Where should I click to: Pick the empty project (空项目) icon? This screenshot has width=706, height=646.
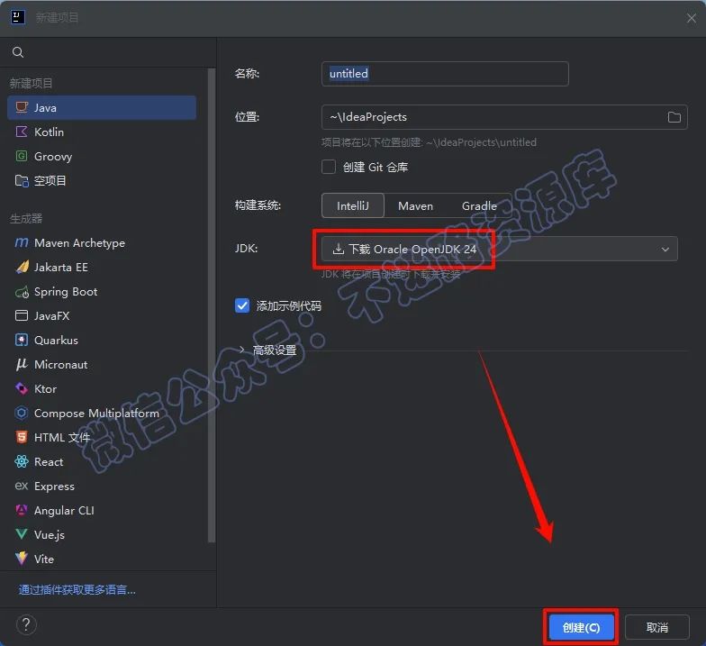(x=22, y=180)
